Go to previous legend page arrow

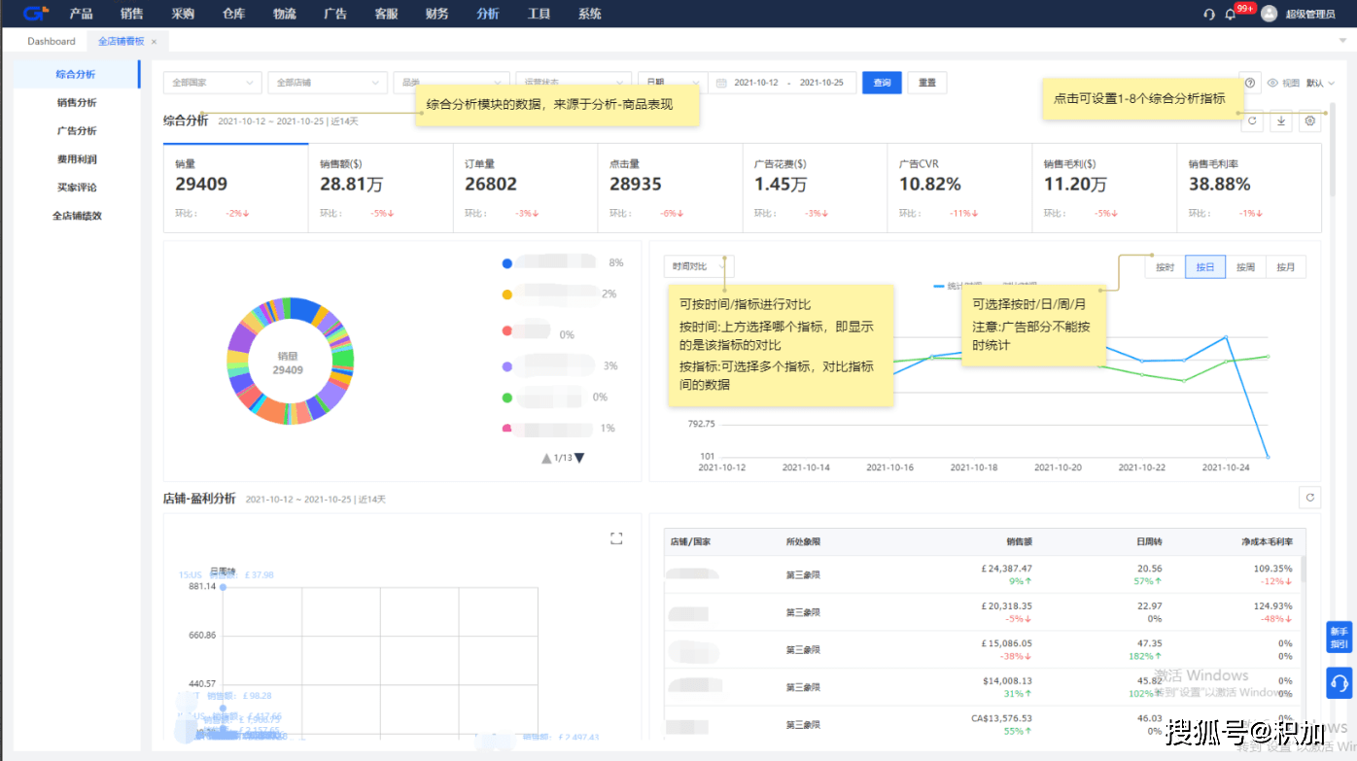[x=546, y=458]
